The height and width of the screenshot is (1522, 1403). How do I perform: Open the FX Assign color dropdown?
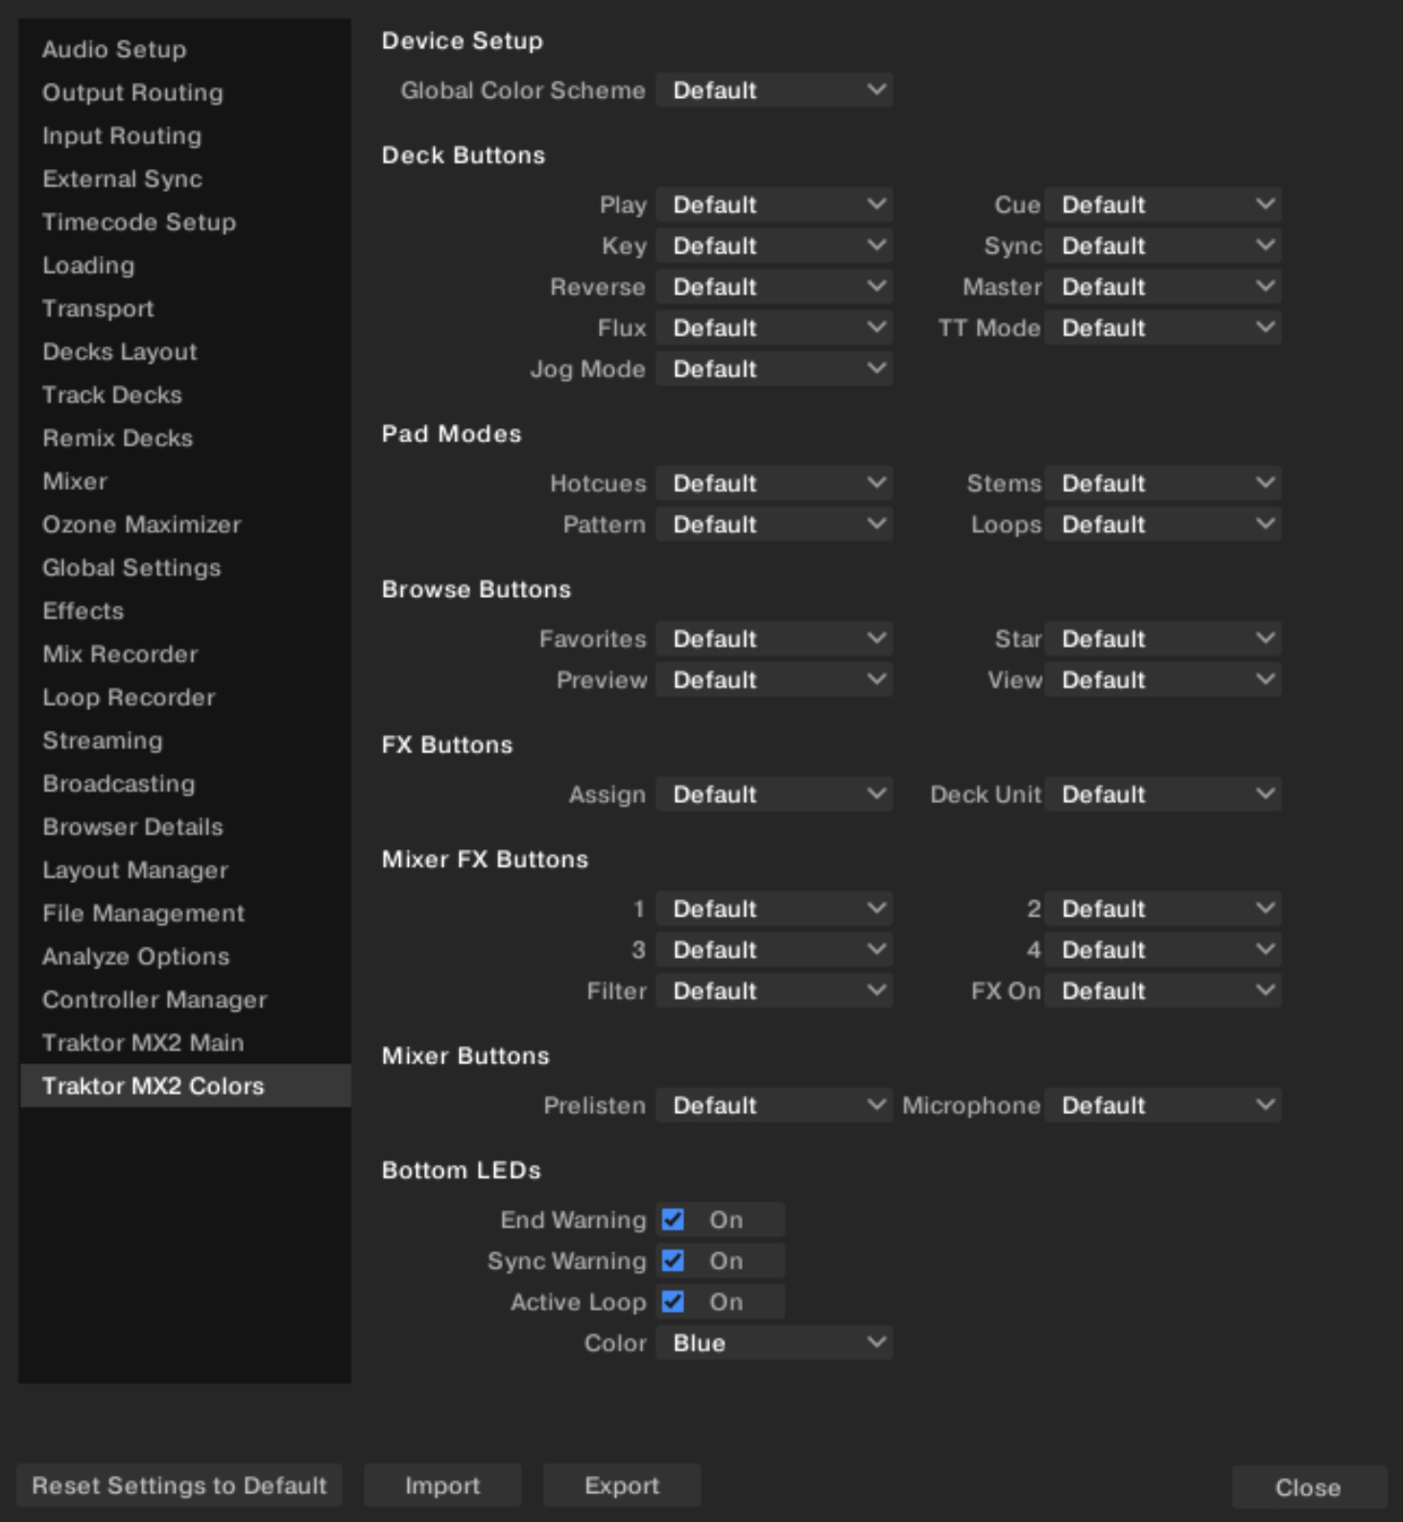click(x=774, y=795)
